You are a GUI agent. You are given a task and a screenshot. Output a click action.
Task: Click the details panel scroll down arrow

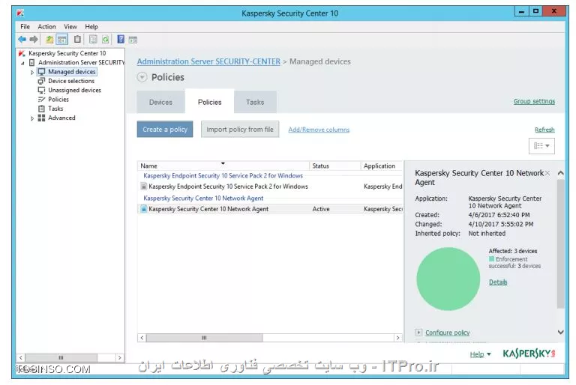pos(560,332)
